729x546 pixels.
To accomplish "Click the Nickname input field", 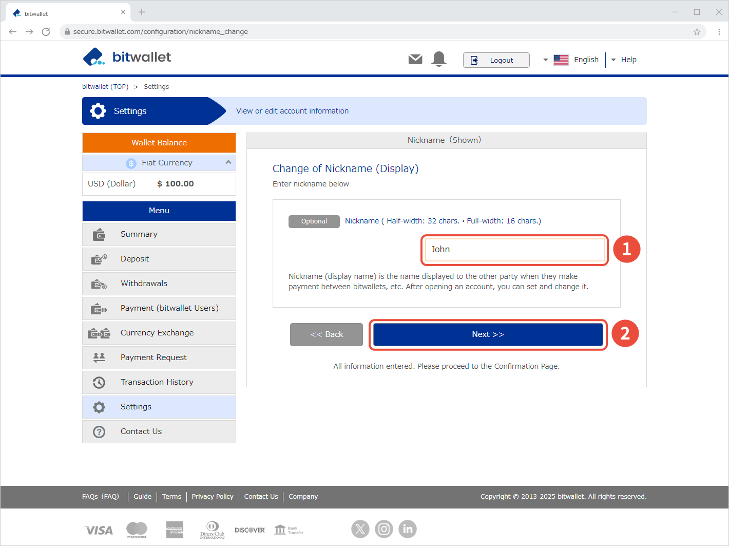I will point(514,250).
